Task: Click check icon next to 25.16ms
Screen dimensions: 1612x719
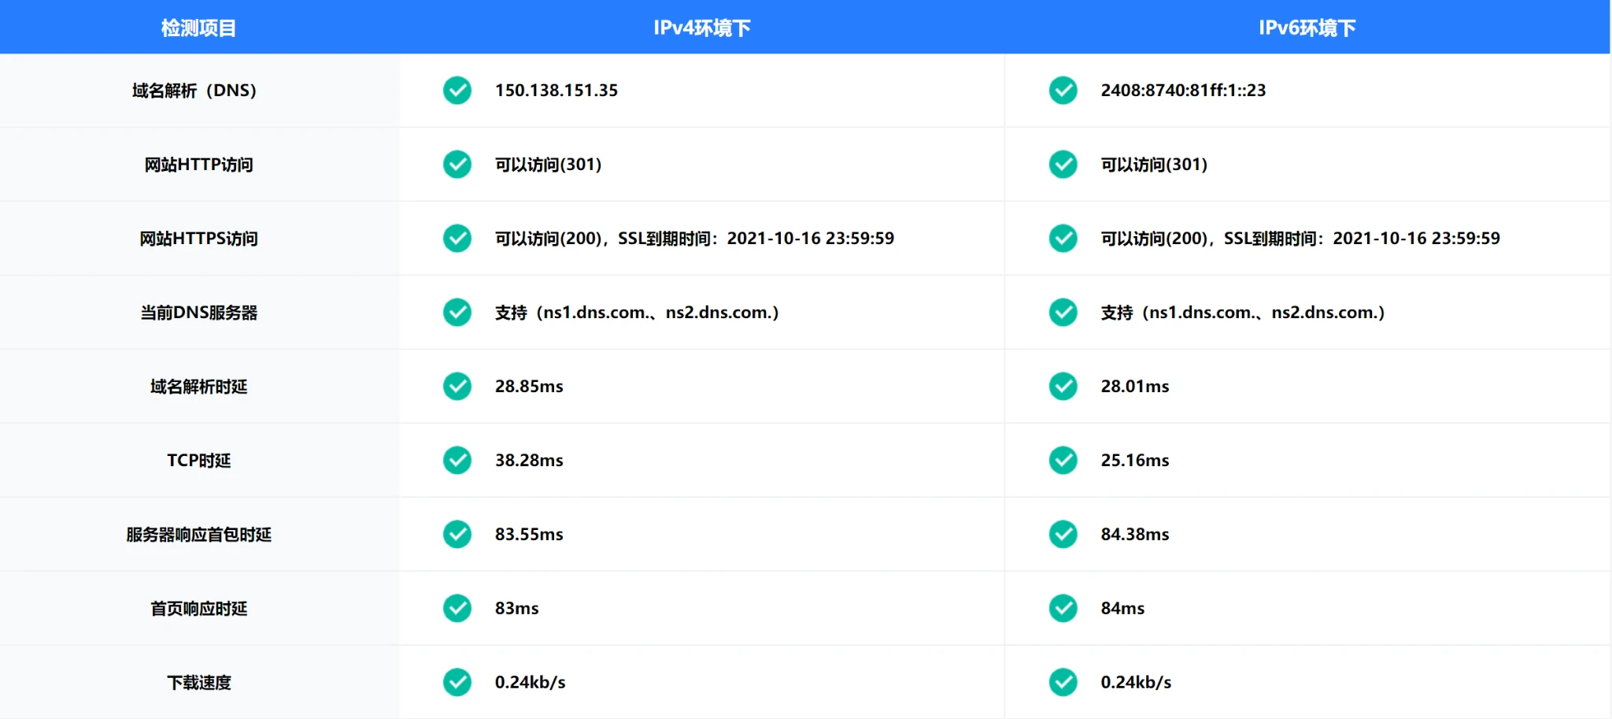Action: pyautogui.click(x=1063, y=461)
